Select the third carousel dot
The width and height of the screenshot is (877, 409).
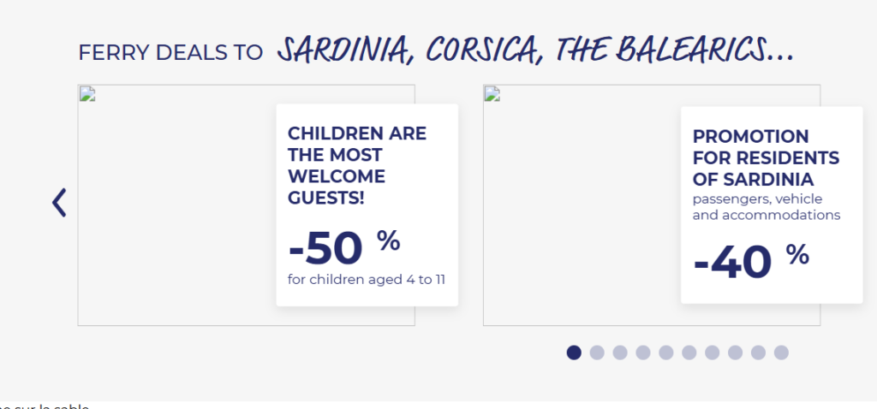620,353
